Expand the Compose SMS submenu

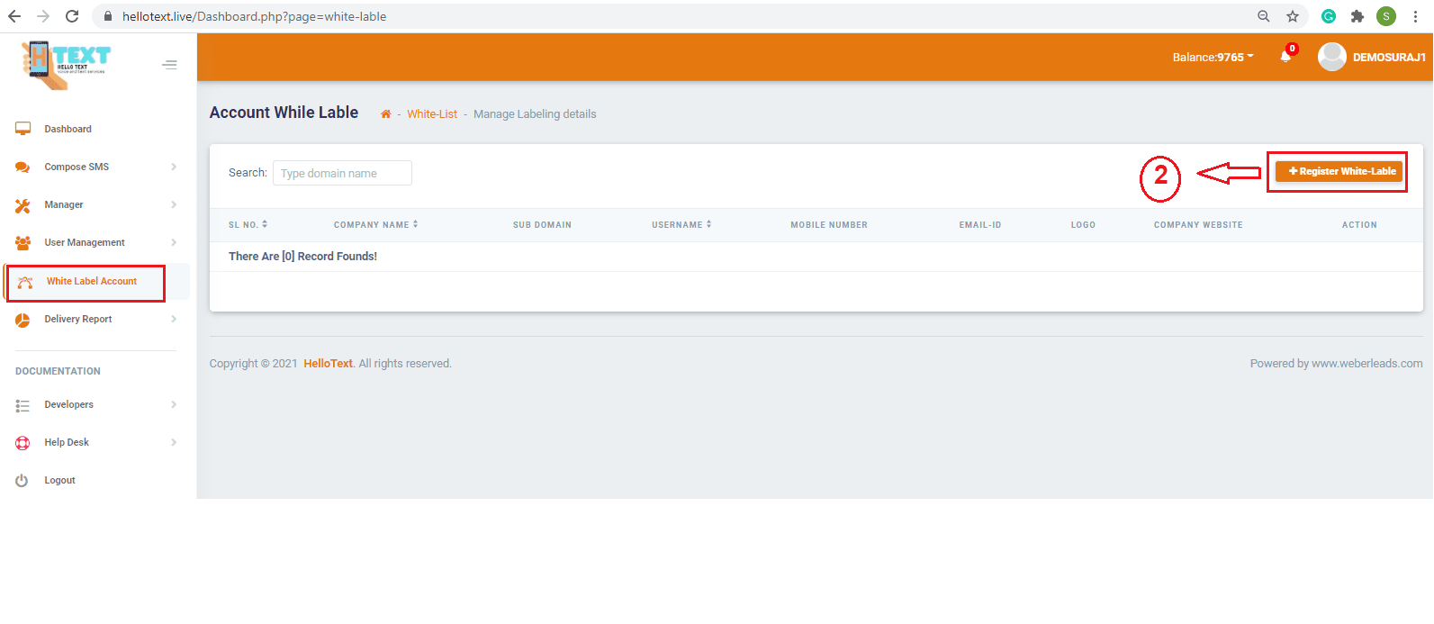tap(77, 167)
